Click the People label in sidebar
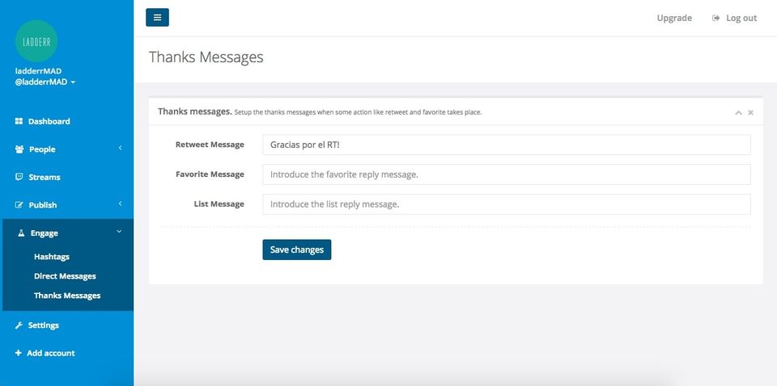 [42, 149]
